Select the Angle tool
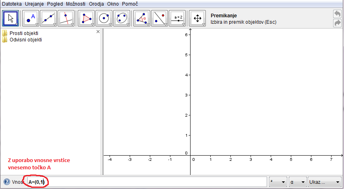The height and width of the screenshot is (189, 344). (x=141, y=18)
